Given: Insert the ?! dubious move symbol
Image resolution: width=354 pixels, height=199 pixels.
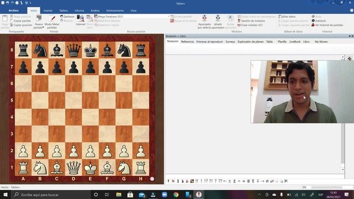Looking at the screenshot, I should point(211,181).
